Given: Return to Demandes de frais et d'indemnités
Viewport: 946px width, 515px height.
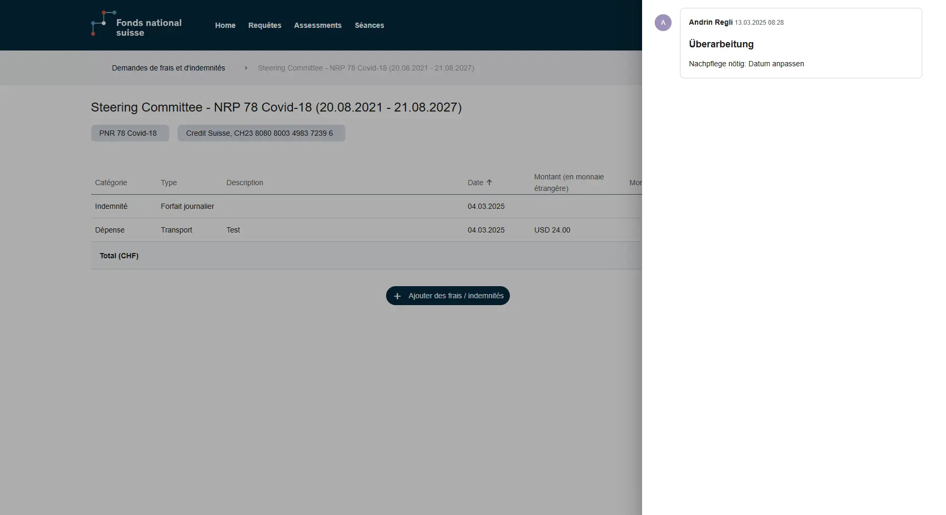Looking at the screenshot, I should (168, 68).
